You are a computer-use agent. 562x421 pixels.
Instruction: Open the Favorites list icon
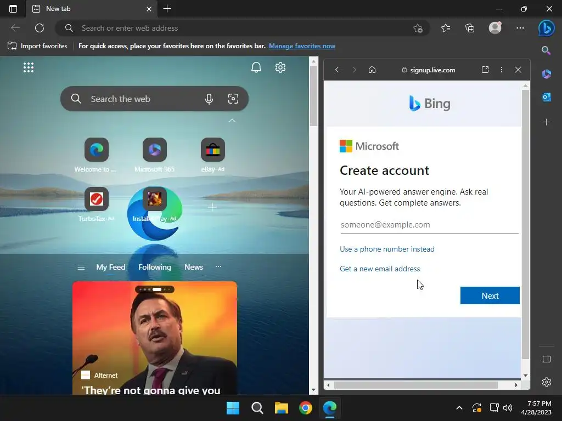[446, 28]
